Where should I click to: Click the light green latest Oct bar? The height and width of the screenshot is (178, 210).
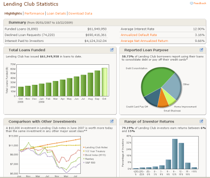pyautogui.click(x=105, y=82)
